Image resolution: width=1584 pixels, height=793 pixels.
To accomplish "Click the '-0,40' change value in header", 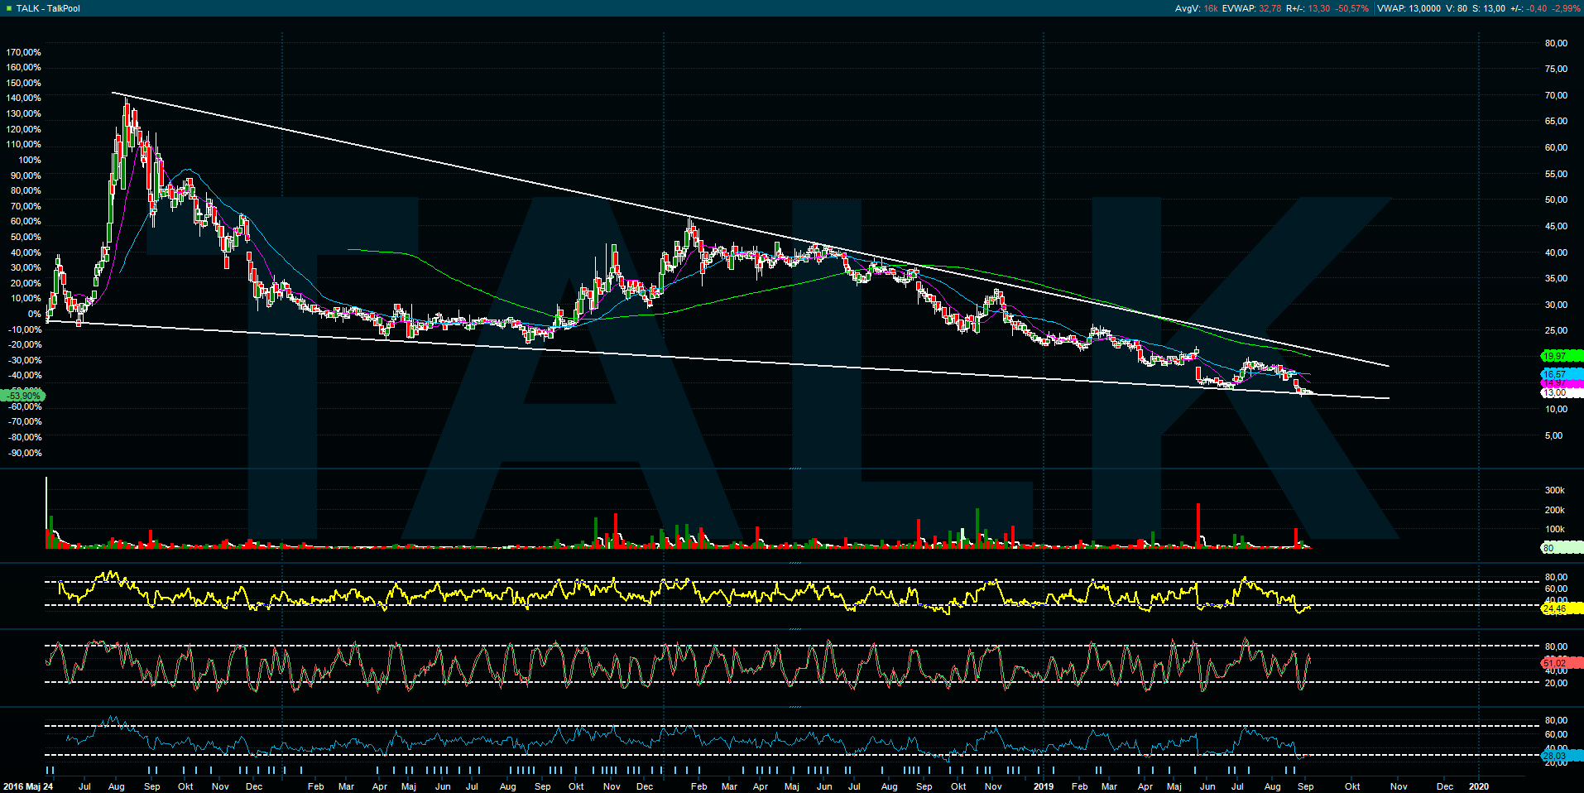I will pyautogui.click(x=1538, y=8).
